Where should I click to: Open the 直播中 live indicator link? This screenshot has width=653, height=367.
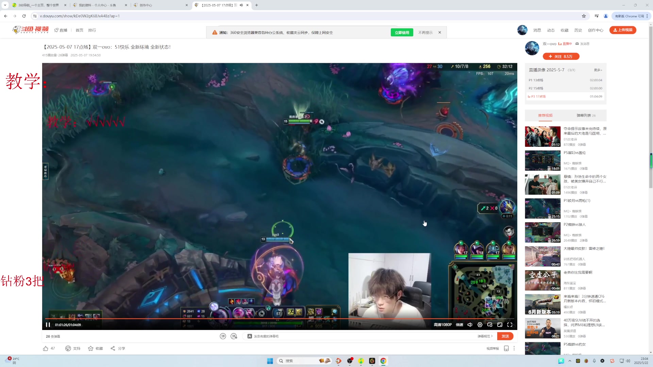[x=565, y=44]
